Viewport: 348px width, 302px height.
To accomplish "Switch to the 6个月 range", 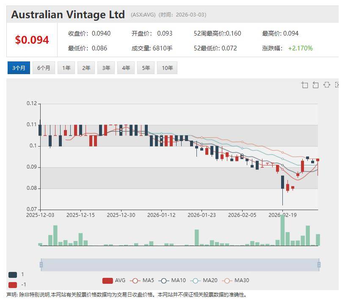I will click(x=44, y=68).
